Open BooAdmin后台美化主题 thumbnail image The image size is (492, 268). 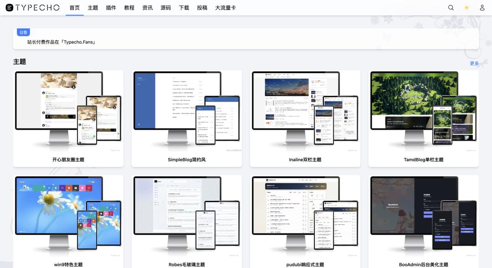pyautogui.click(x=424, y=216)
